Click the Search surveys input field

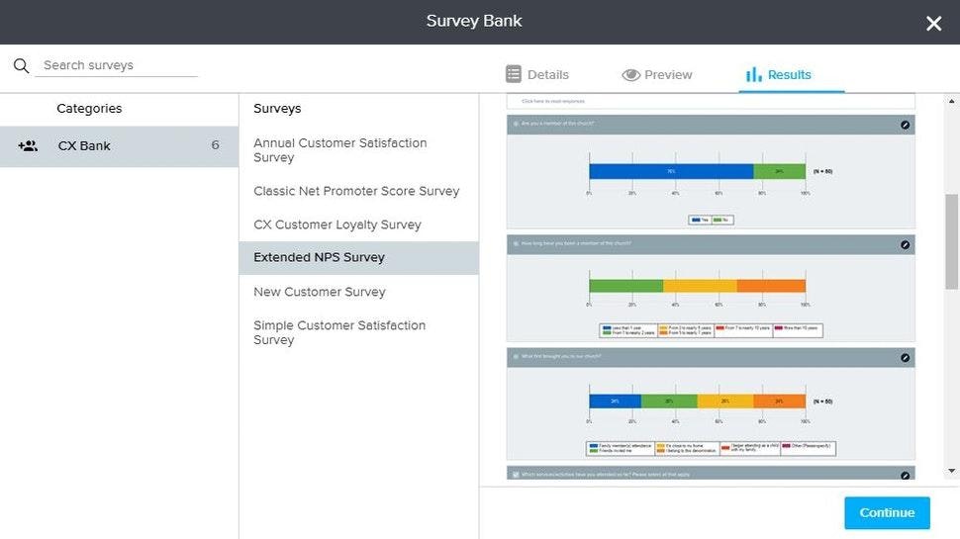pyautogui.click(x=117, y=65)
